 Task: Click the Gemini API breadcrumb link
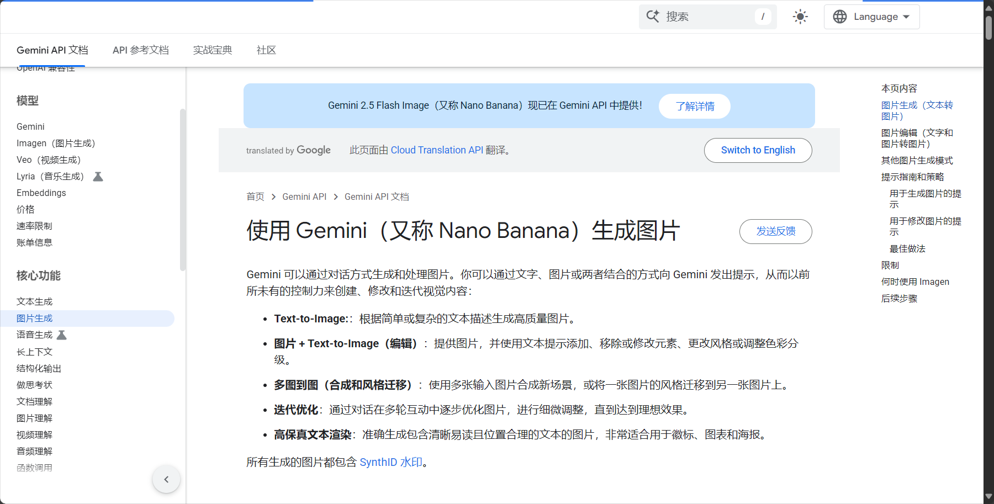(304, 197)
